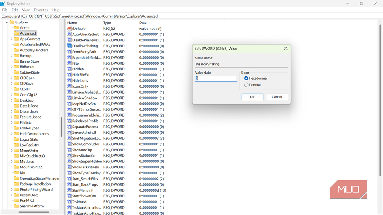
Task: Expand the FeatureUsage key
Action: pyautogui.click(x=12, y=117)
